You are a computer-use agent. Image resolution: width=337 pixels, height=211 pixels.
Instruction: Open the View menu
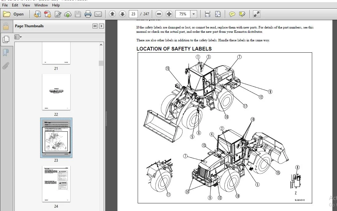[x=26, y=5]
